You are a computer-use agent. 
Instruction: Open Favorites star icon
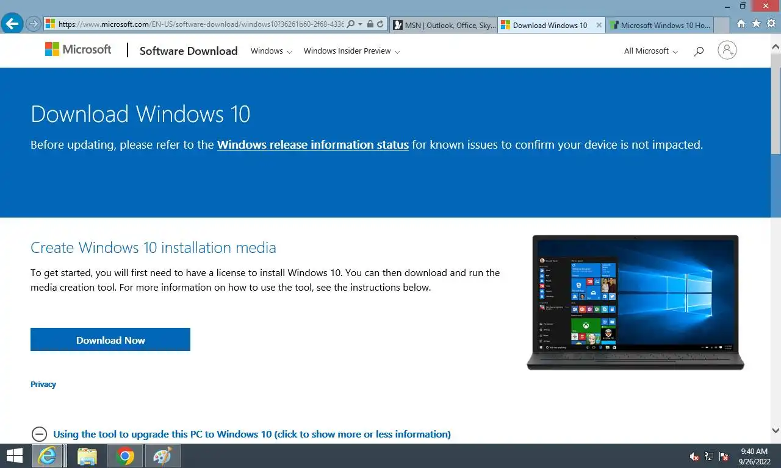click(x=756, y=24)
